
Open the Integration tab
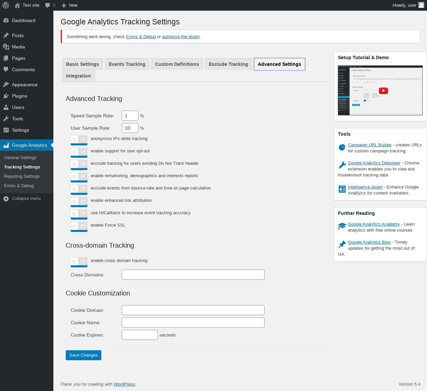(x=78, y=76)
